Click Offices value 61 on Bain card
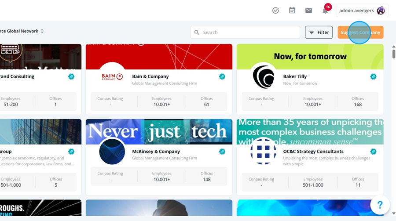396x221 pixels. pos(207,105)
